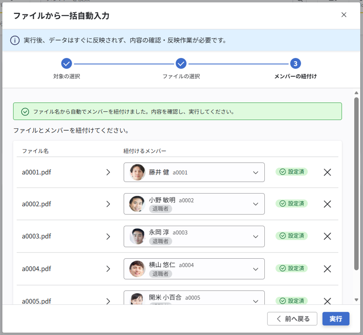Click 設定済 badge for a0004.pdf
Image resolution: width=363 pixels, height=335 pixels.
coord(291,268)
